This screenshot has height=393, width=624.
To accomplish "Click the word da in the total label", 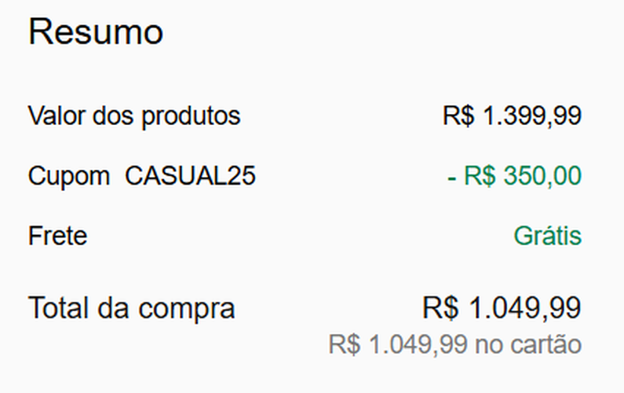I will [115, 308].
